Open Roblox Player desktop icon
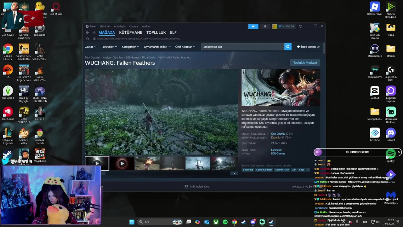This screenshot has width=403, height=227. pyautogui.click(x=375, y=9)
